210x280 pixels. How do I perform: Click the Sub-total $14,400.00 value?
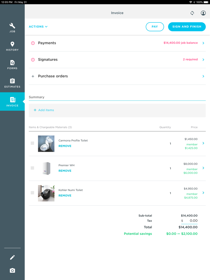pos(189,215)
